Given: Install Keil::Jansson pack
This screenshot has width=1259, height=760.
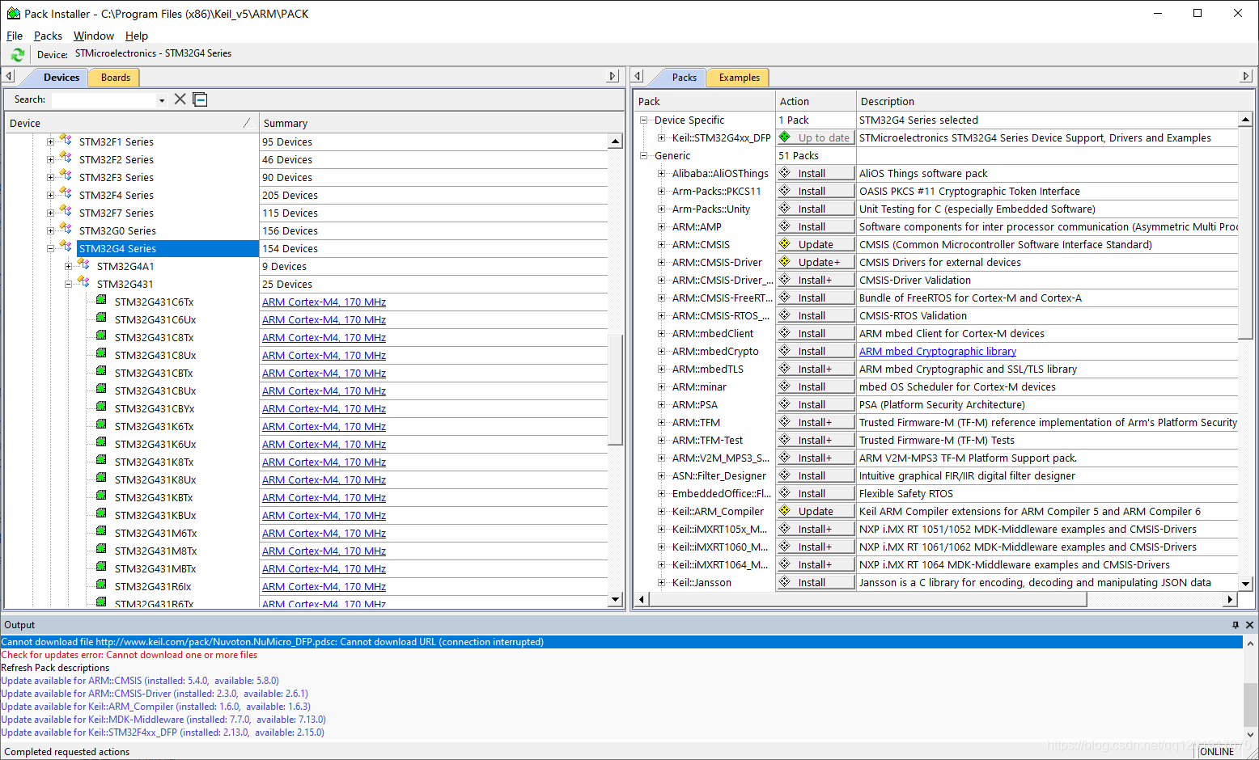Looking at the screenshot, I should [x=816, y=582].
